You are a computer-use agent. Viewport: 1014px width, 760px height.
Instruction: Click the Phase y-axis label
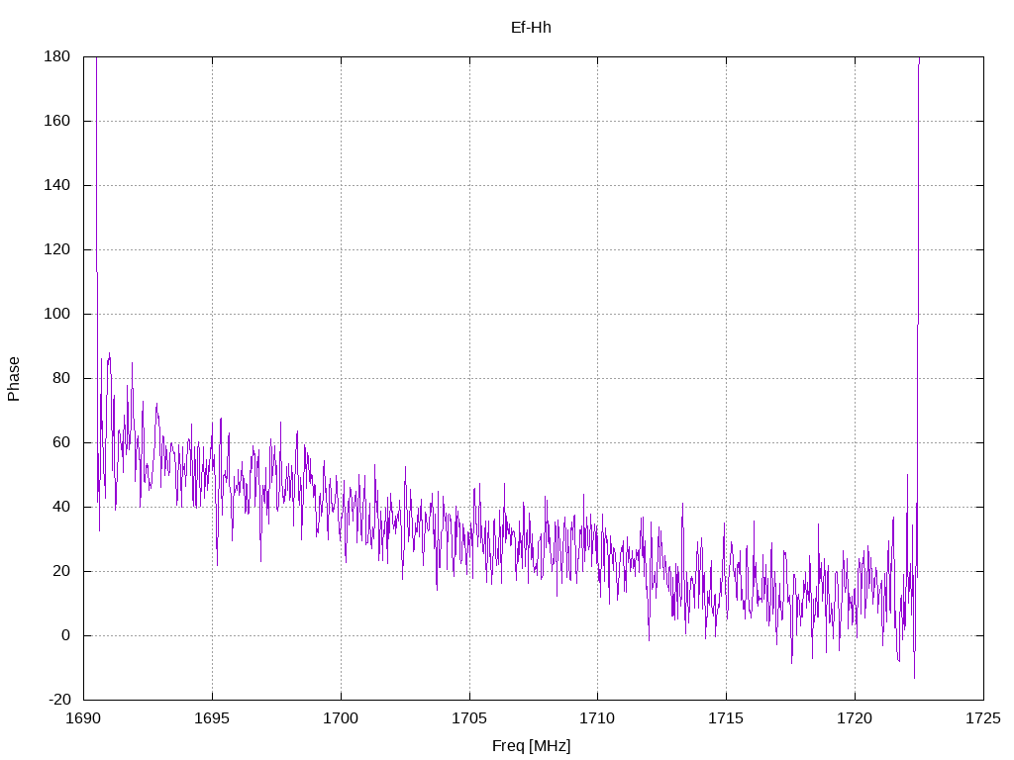(x=14, y=379)
